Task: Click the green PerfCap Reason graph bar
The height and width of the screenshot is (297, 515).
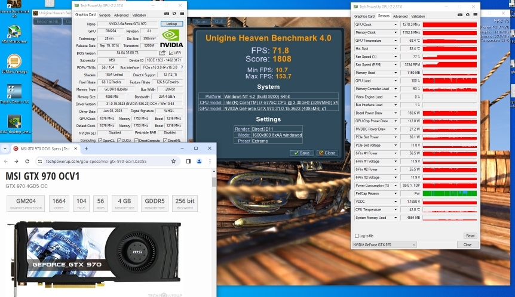Action: [x=450, y=193]
